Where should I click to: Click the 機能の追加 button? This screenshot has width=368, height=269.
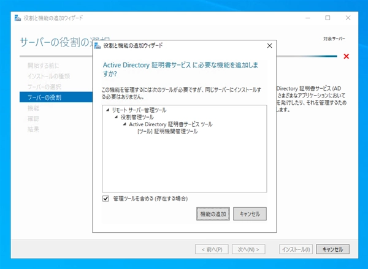click(213, 214)
